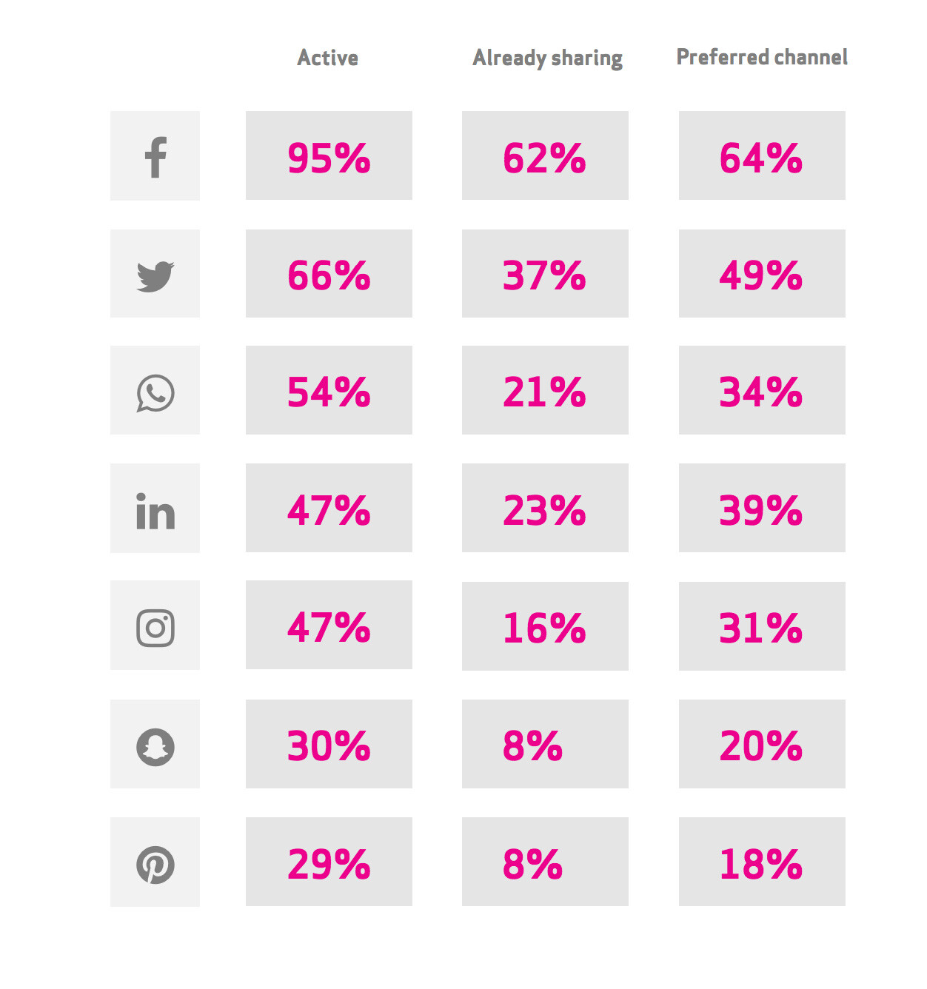Click the Active column header

coord(328,58)
